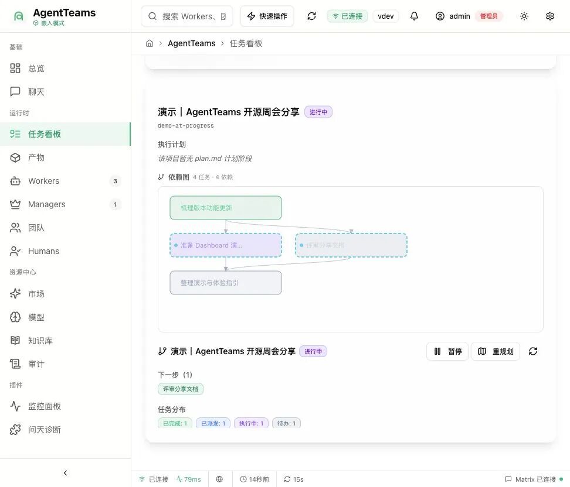Click the 79ms latency indicator
This screenshot has width=570, height=487.
(x=189, y=479)
